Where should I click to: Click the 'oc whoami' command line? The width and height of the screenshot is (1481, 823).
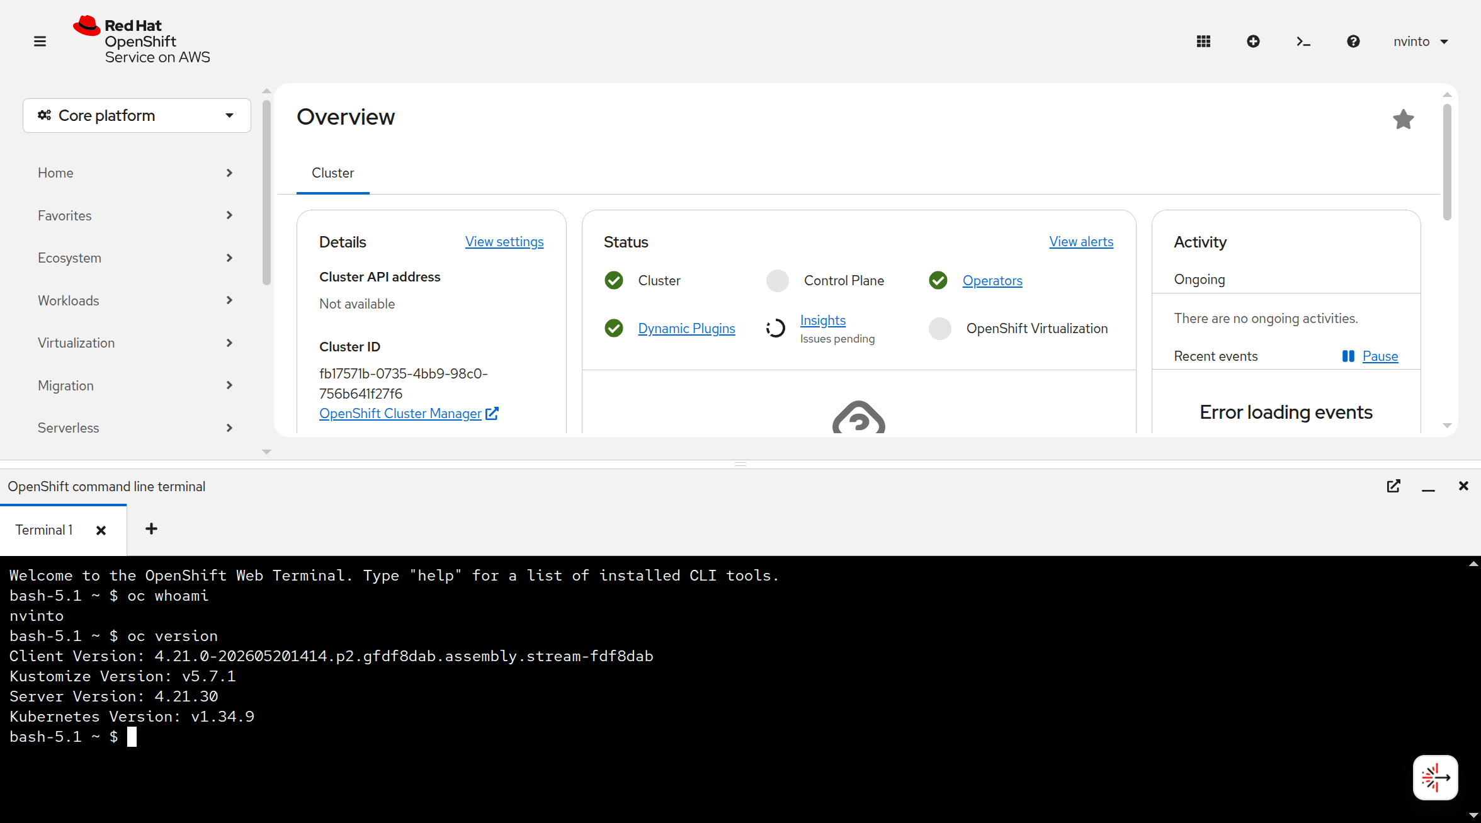click(x=109, y=596)
